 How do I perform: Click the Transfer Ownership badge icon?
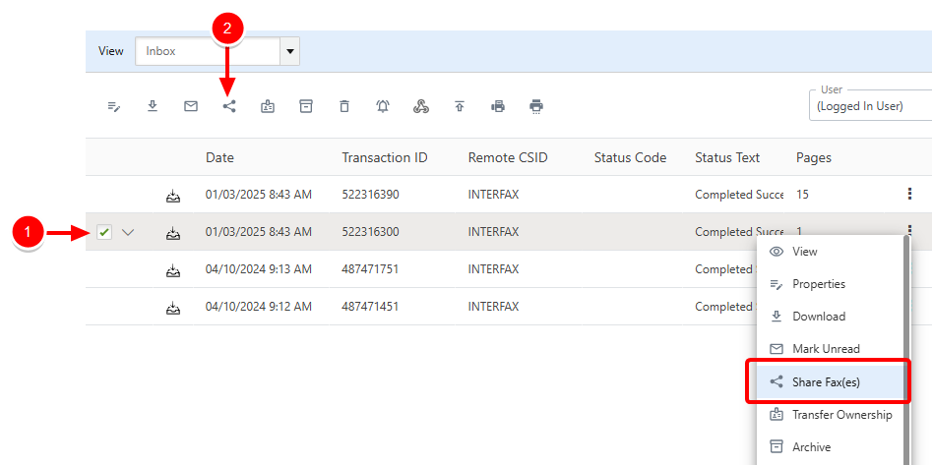tap(268, 106)
